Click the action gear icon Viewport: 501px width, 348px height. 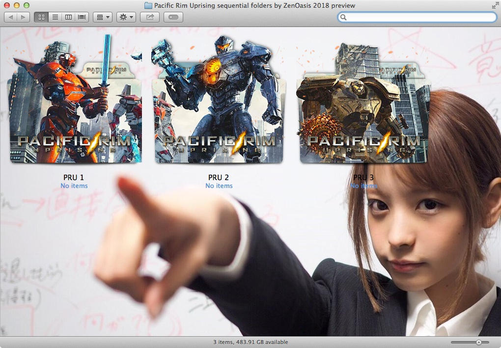pyautogui.click(x=123, y=17)
